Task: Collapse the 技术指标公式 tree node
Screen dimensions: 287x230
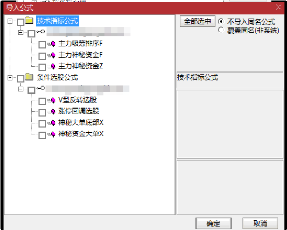Action: coord(10,21)
